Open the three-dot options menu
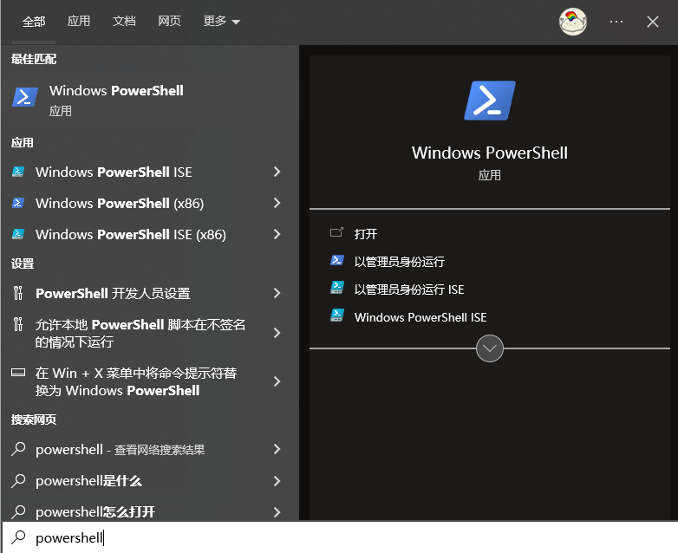Image resolution: width=678 pixels, height=553 pixels. point(616,22)
